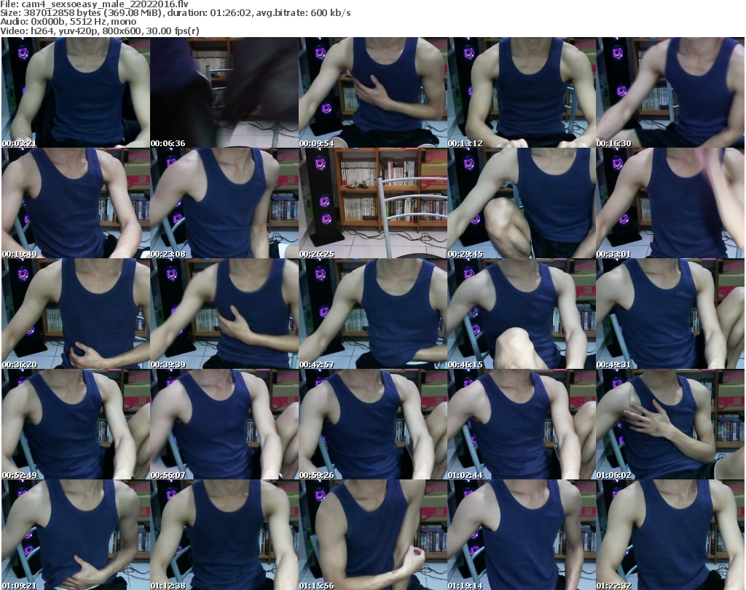The image size is (746, 590).
Task: Pick the thumbnail at 00:42:57
Action: tap(373, 314)
